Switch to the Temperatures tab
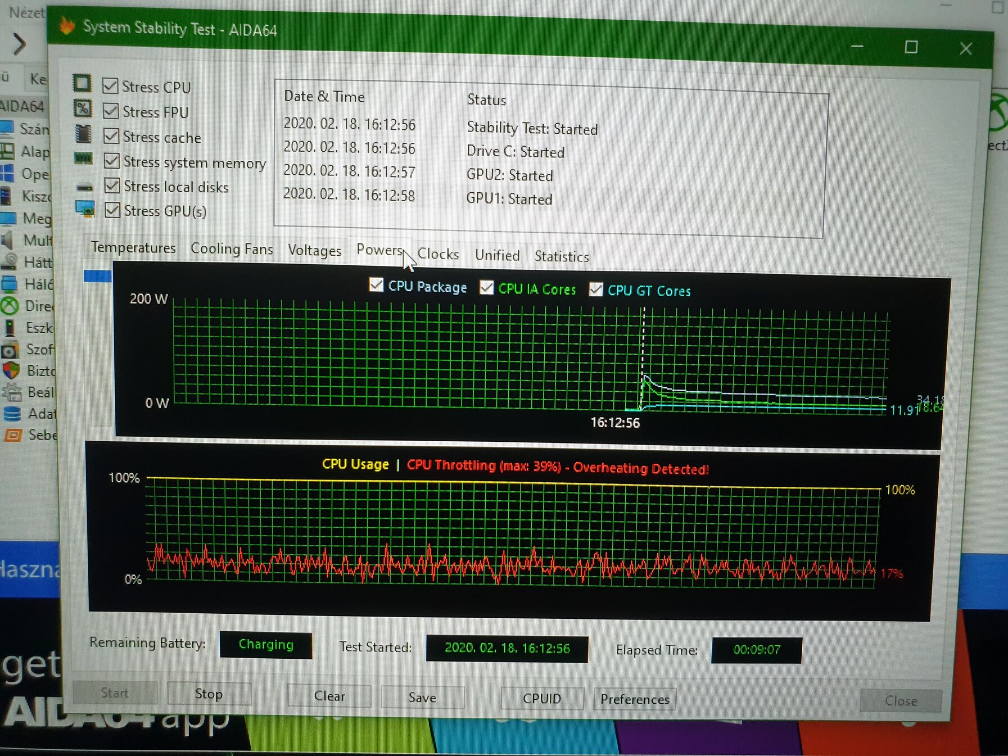 133,247
